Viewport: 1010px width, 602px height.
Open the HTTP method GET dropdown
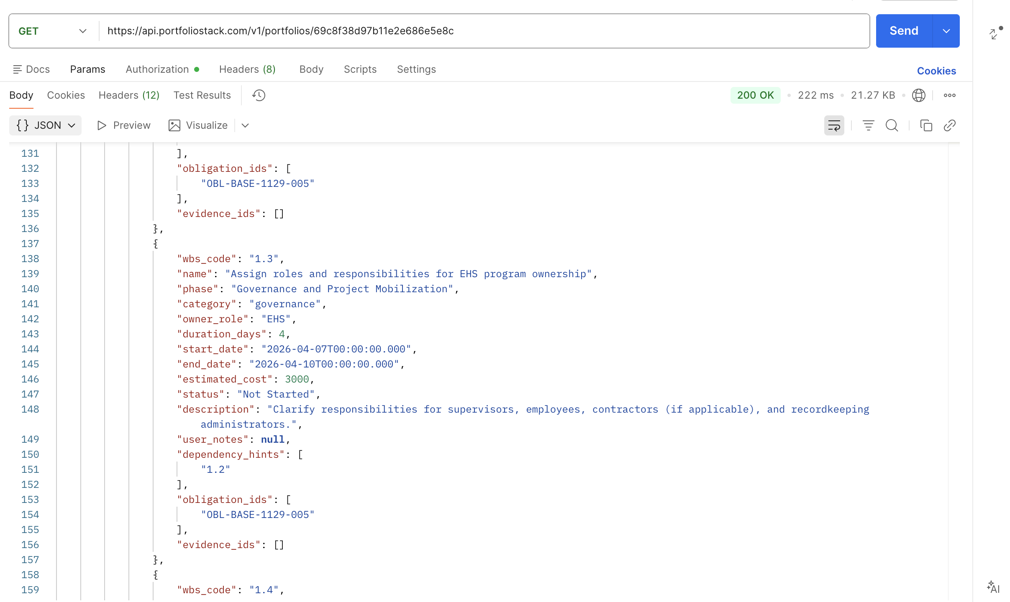pyautogui.click(x=53, y=31)
